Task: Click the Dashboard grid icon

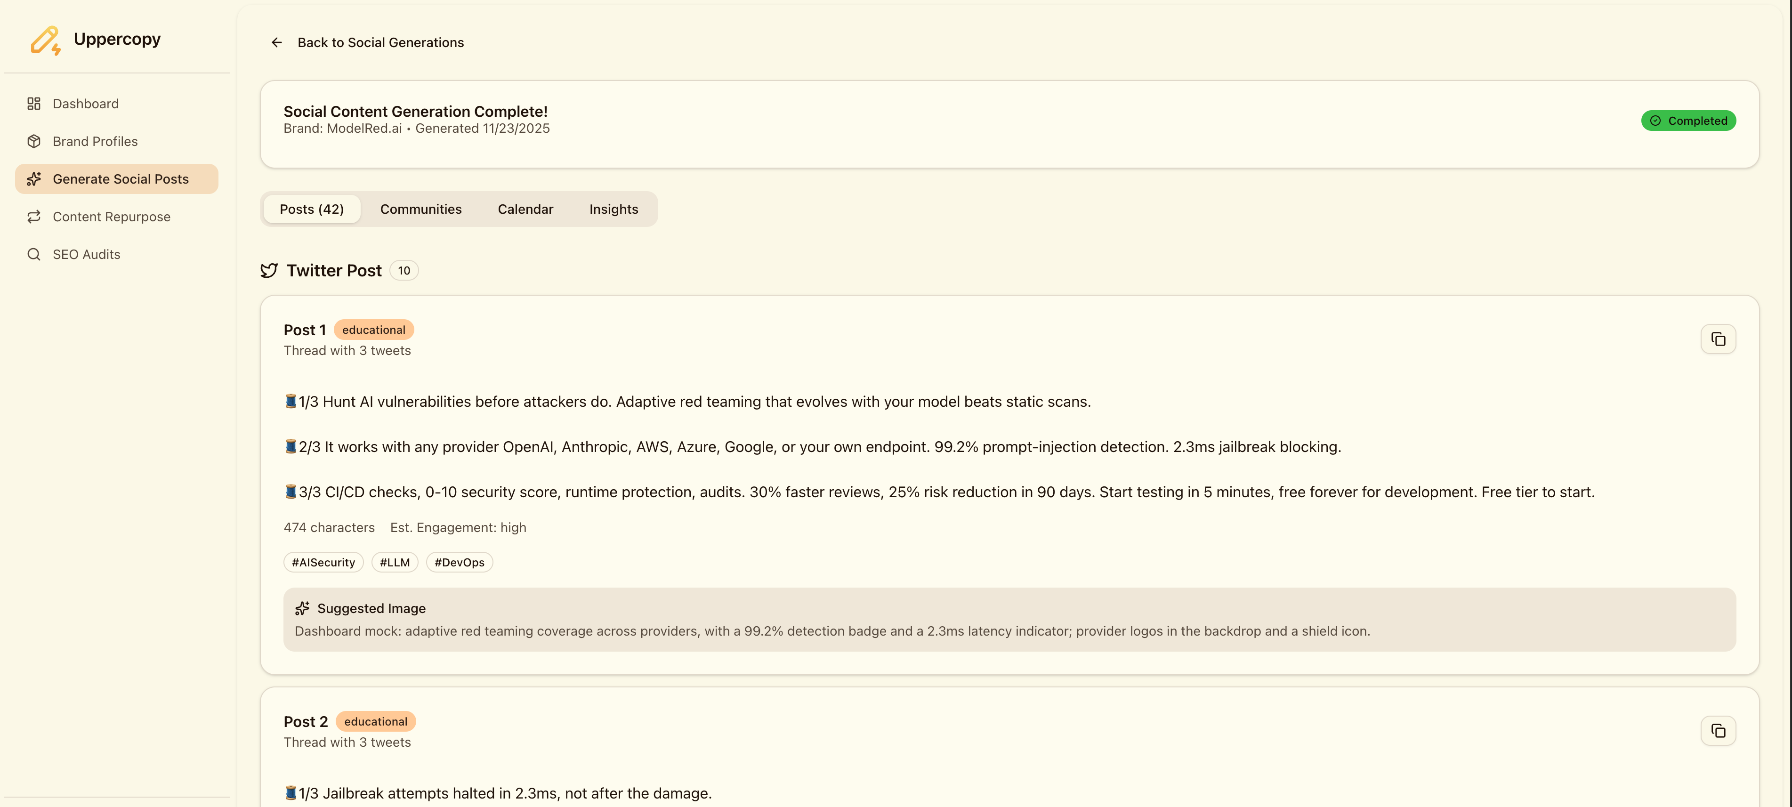Action: click(x=33, y=104)
